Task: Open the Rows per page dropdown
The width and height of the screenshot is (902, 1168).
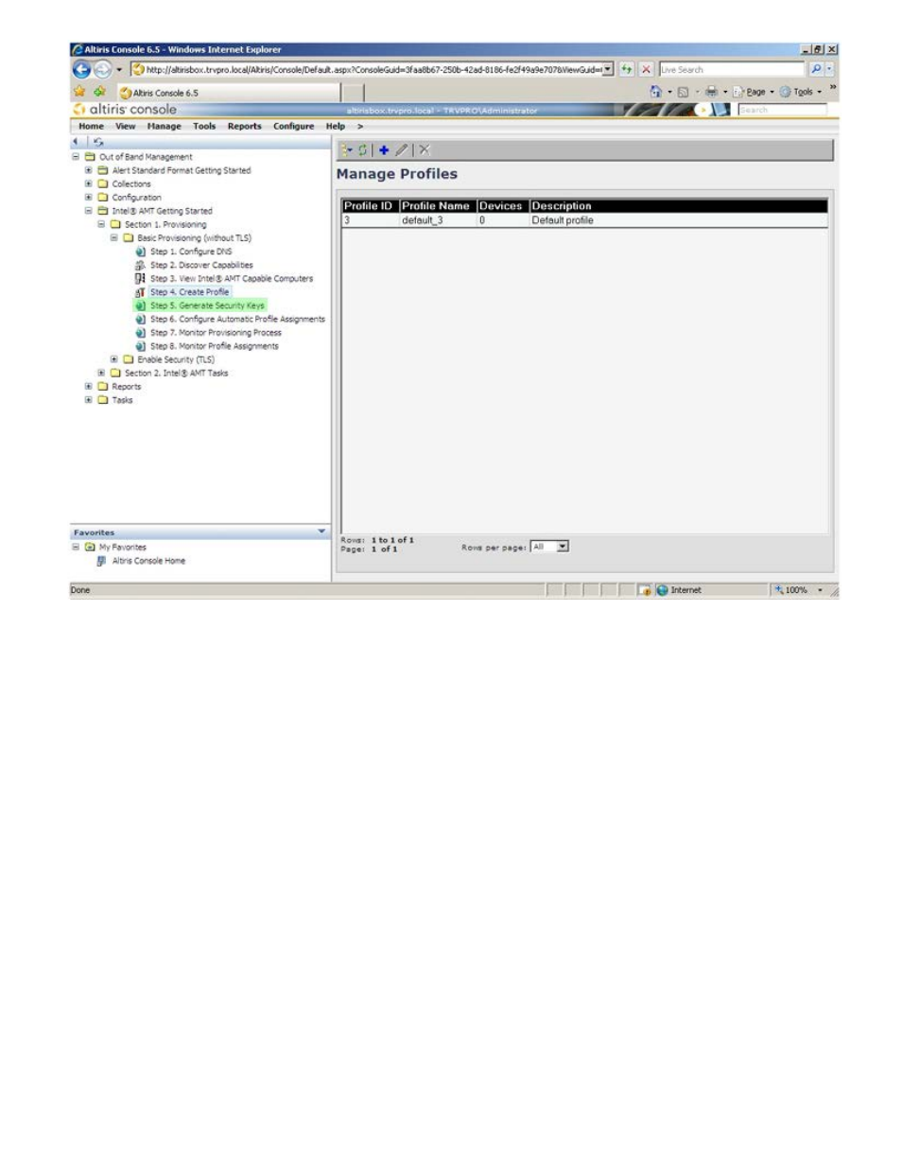Action: (x=549, y=547)
